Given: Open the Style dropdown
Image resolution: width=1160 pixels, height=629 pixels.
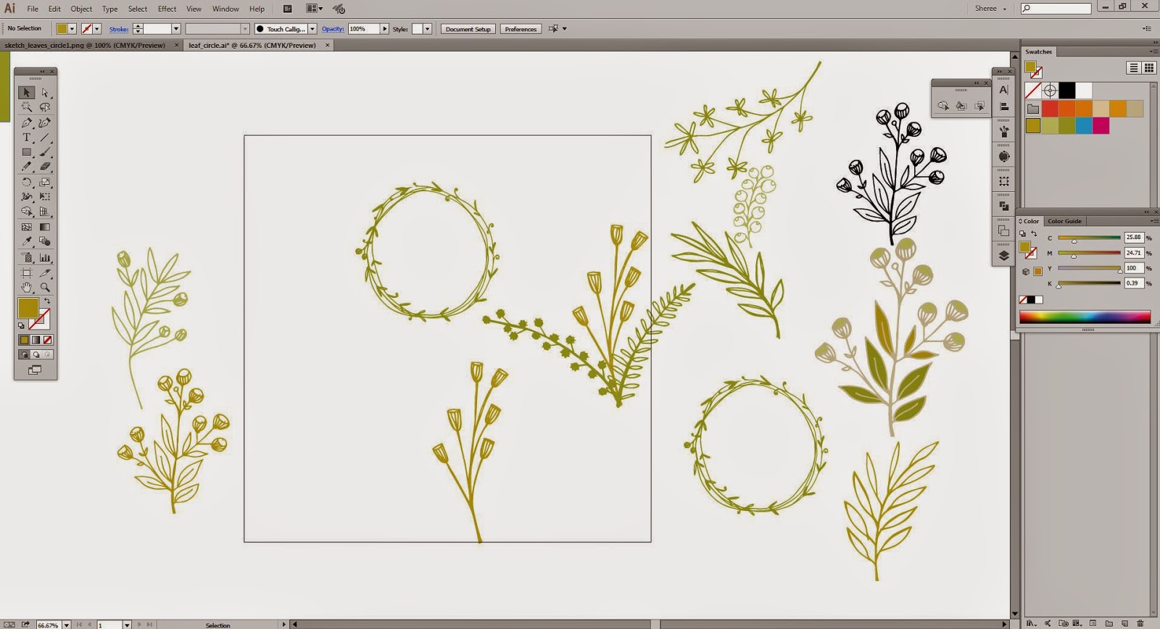Looking at the screenshot, I should pos(427,29).
